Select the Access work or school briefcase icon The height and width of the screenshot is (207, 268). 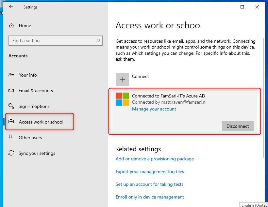pyautogui.click(x=11, y=122)
